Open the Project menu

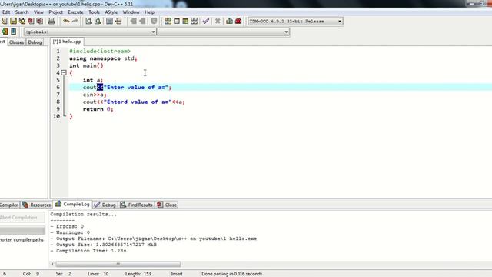55,12
